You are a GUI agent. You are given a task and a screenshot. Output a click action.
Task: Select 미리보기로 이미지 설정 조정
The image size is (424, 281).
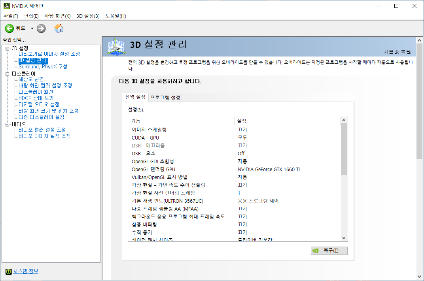coord(49,54)
